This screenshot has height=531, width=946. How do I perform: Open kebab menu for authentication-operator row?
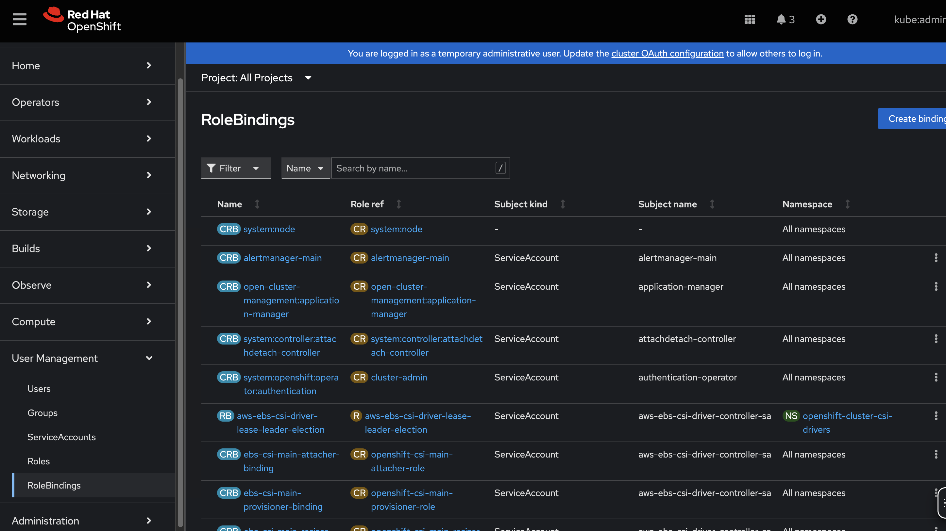936,377
